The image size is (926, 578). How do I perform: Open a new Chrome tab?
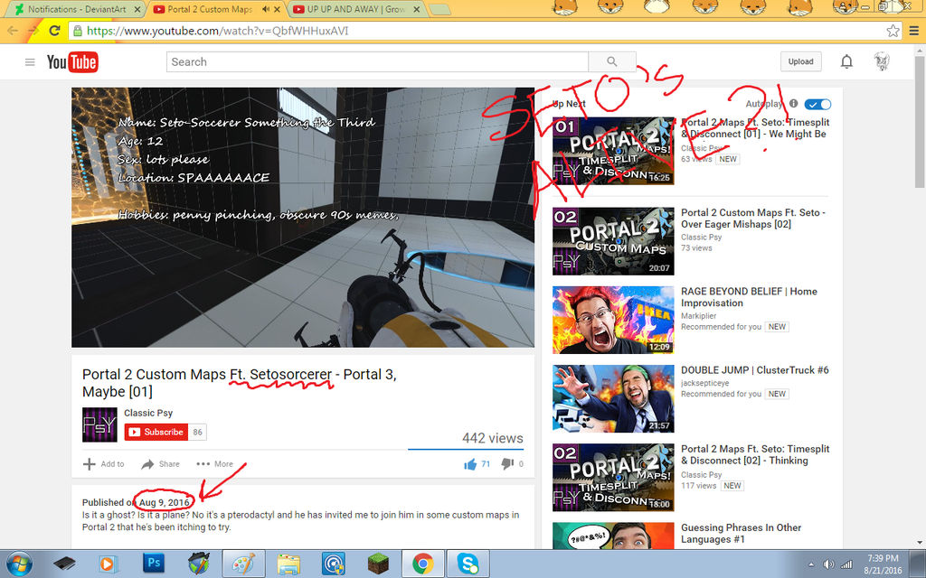point(439,10)
